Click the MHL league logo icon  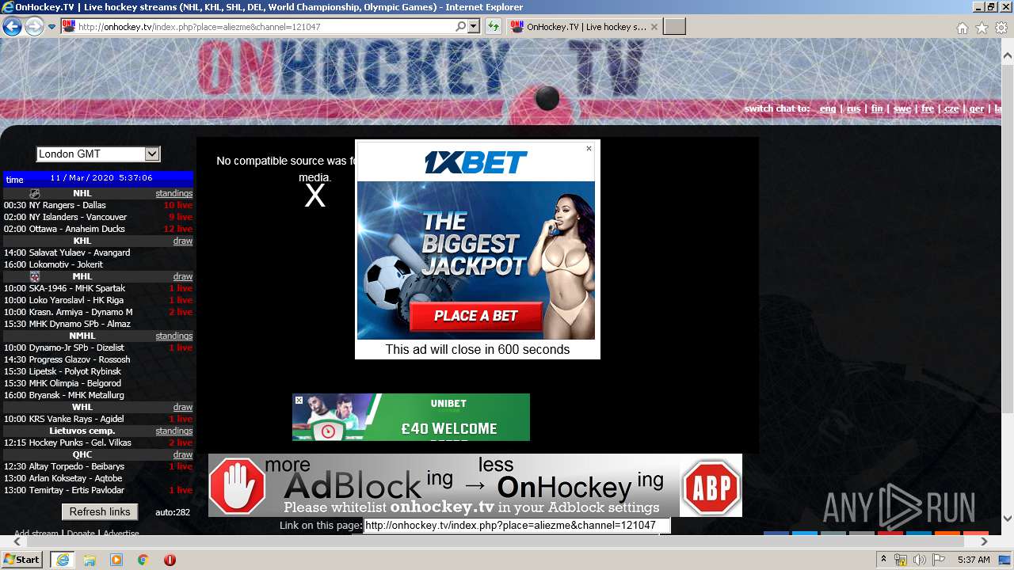point(35,276)
